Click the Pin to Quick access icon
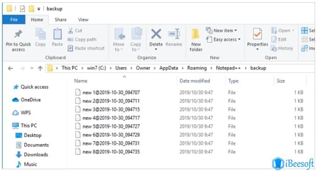The width and height of the screenshot is (316, 171). point(18,34)
